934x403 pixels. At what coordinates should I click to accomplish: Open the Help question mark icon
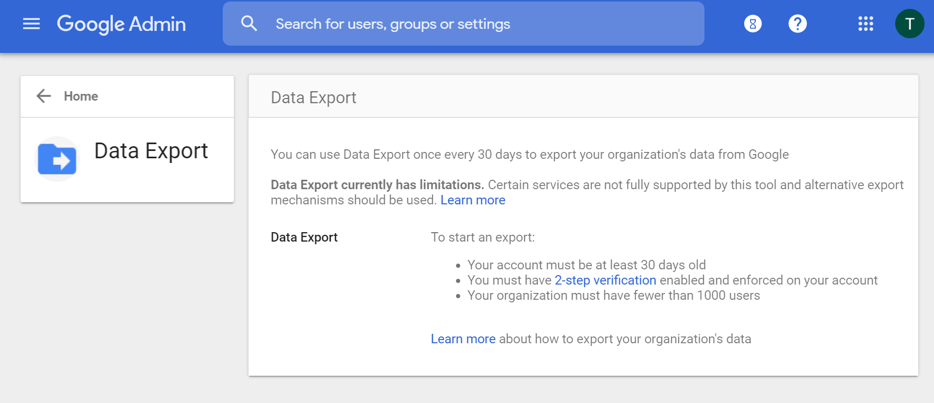tap(797, 24)
